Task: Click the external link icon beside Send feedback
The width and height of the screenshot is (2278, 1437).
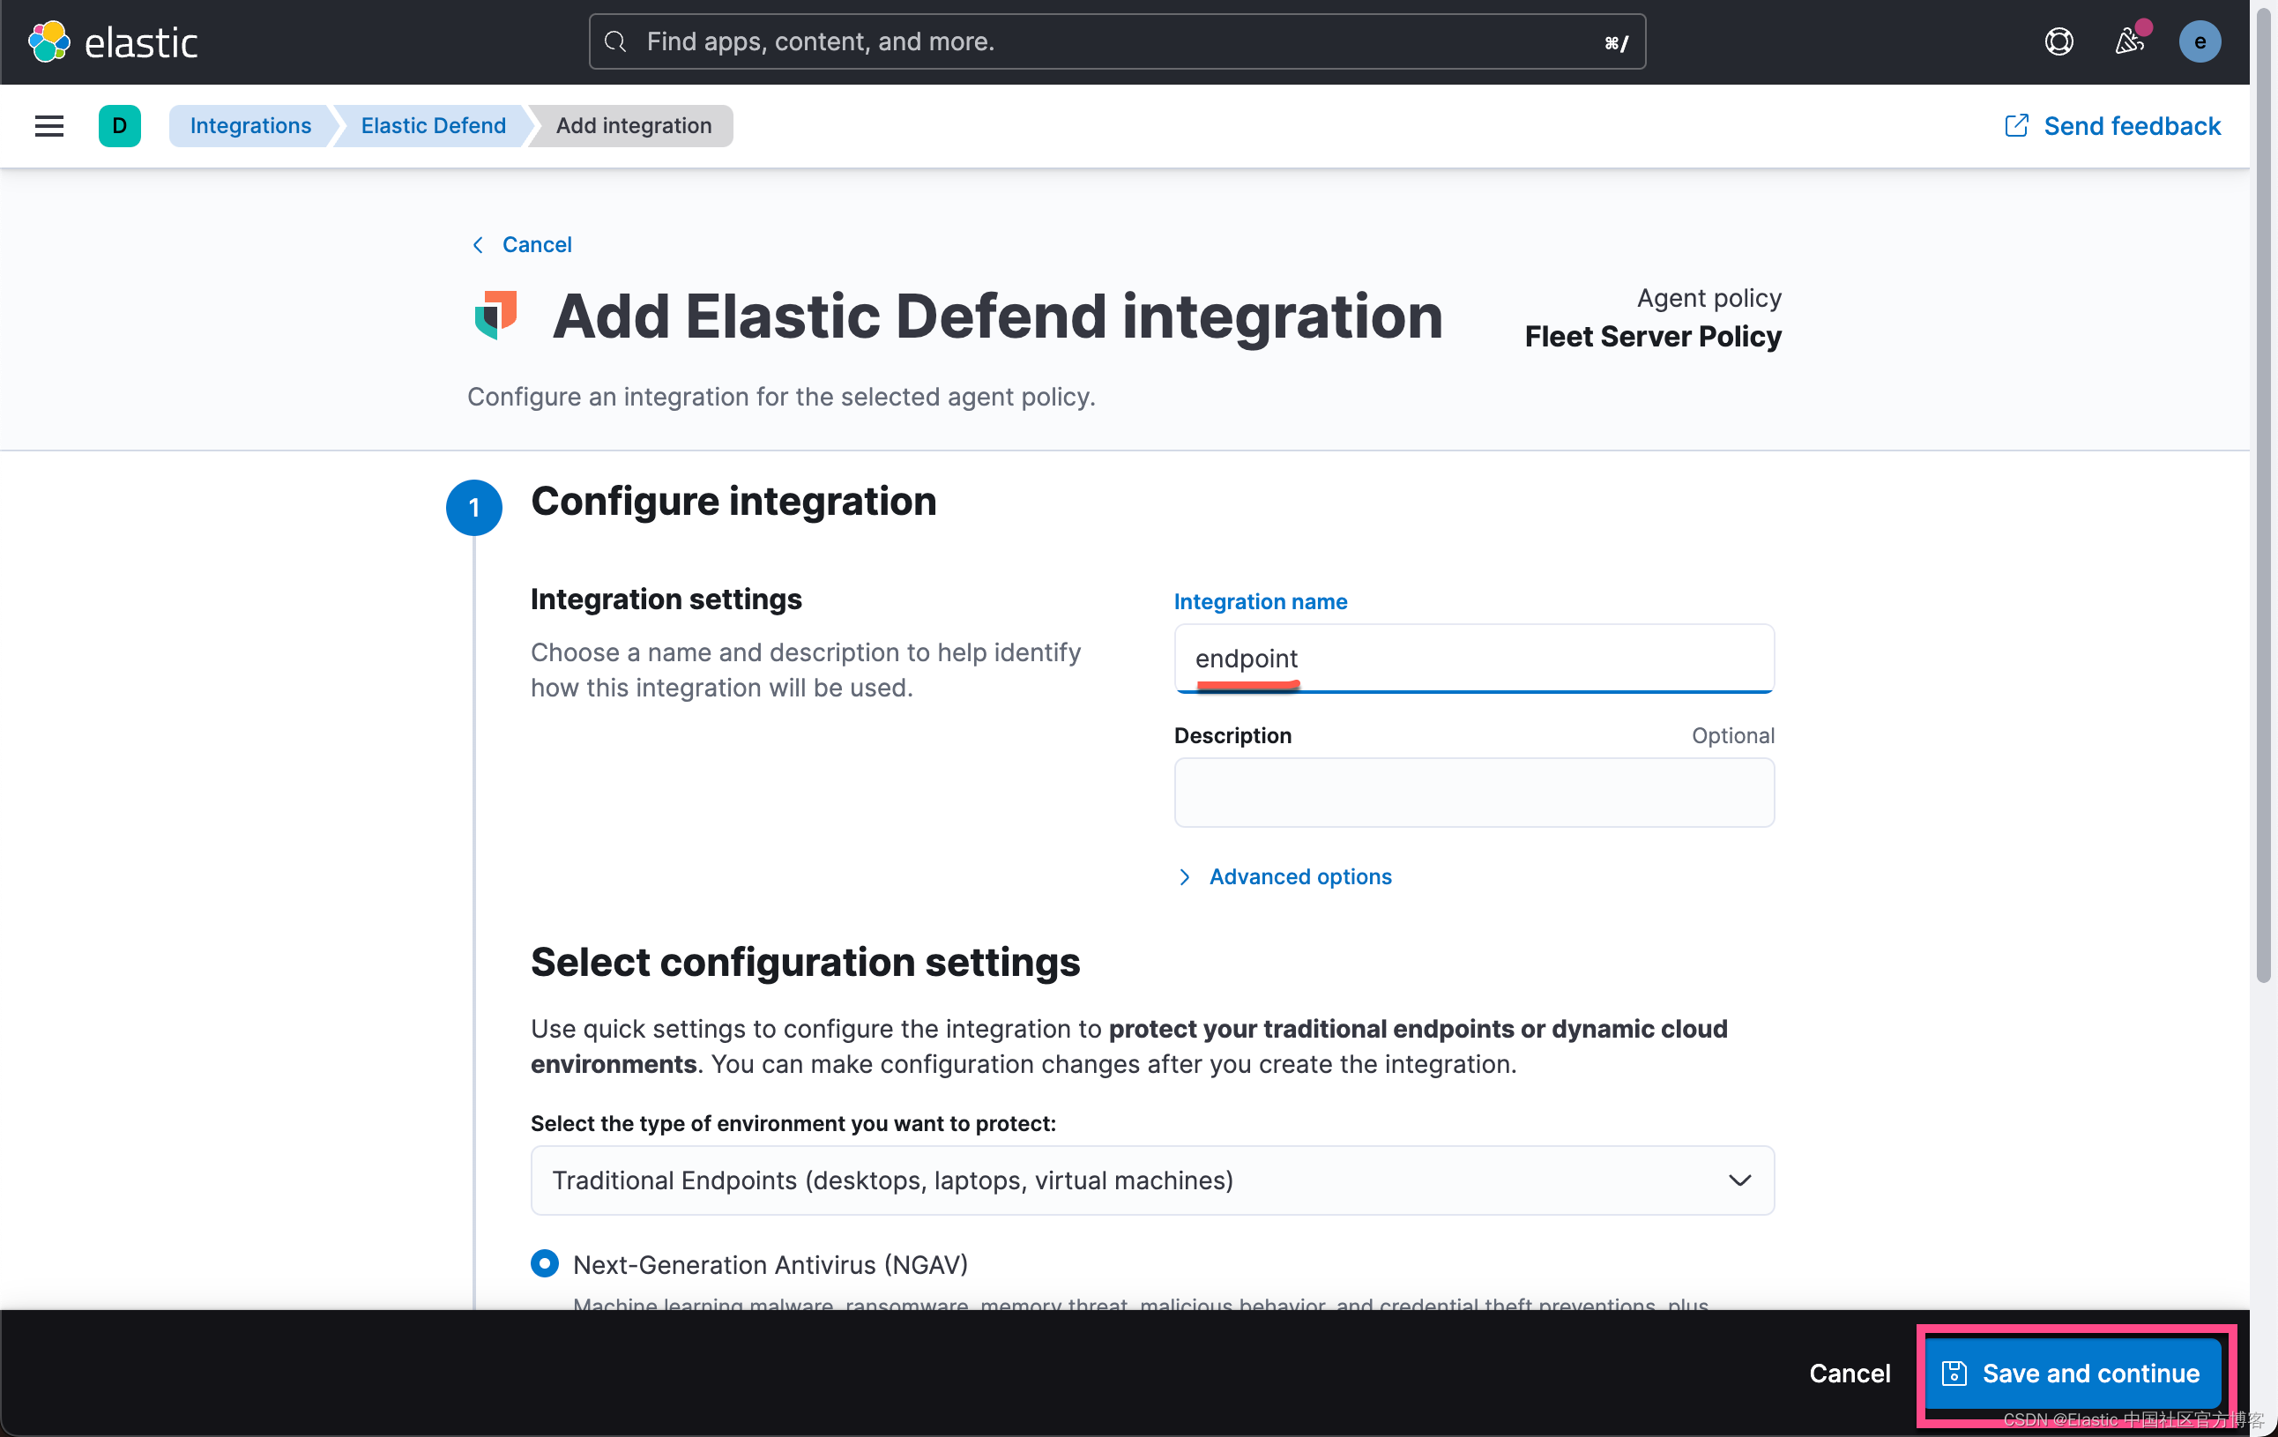Action: (x=2016, y=126)
